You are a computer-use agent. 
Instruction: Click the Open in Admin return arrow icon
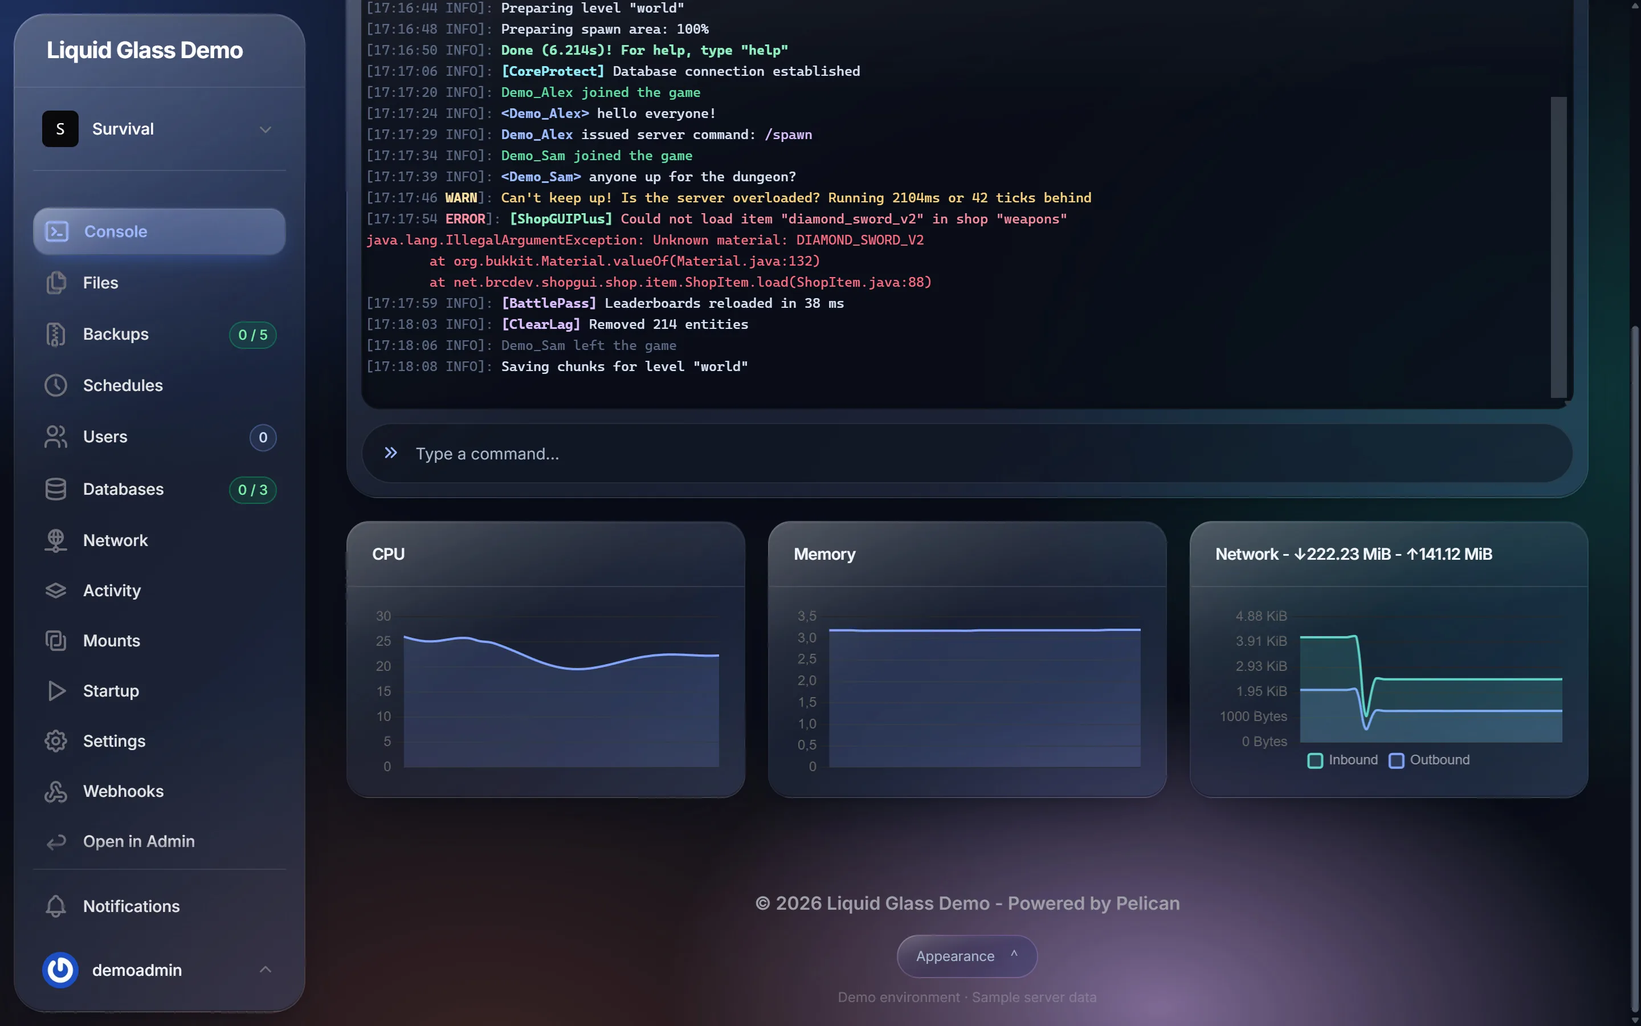point(56,842)
